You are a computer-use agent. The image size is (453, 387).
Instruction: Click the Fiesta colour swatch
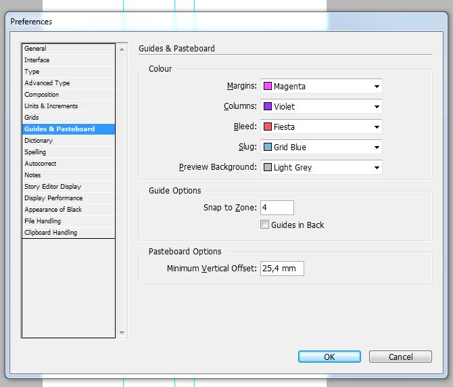pyautogui.click(x=268, y=127)
